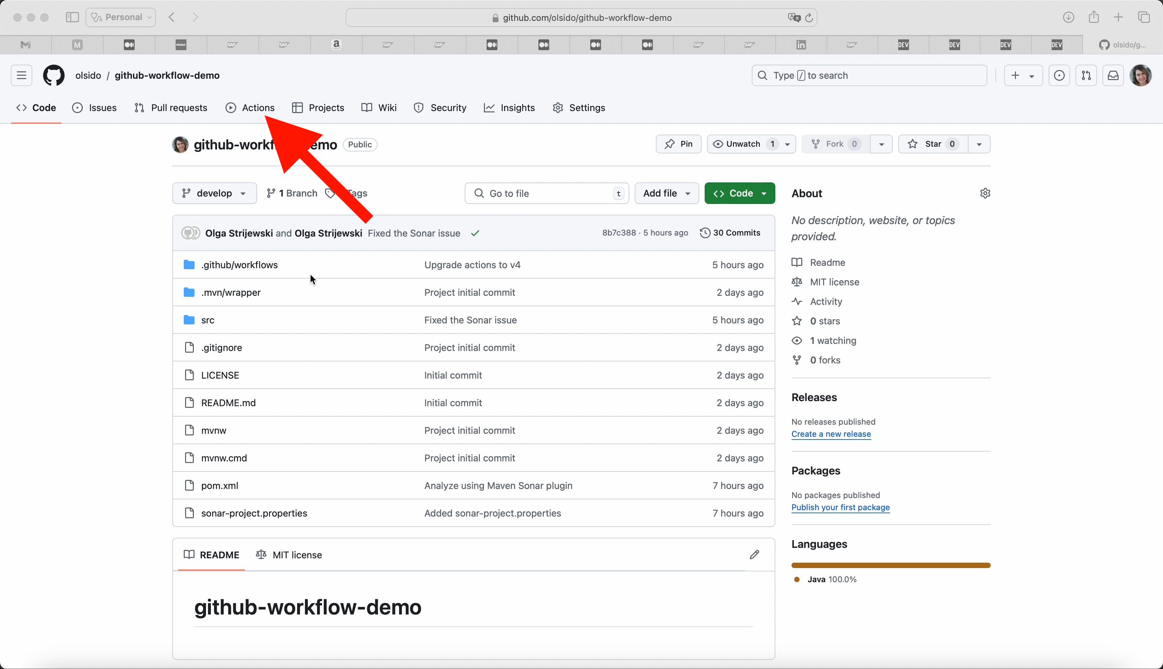Click the green commit status checkmark
The width and height of the screenshot is (1163, 669).
click(475, 233)
